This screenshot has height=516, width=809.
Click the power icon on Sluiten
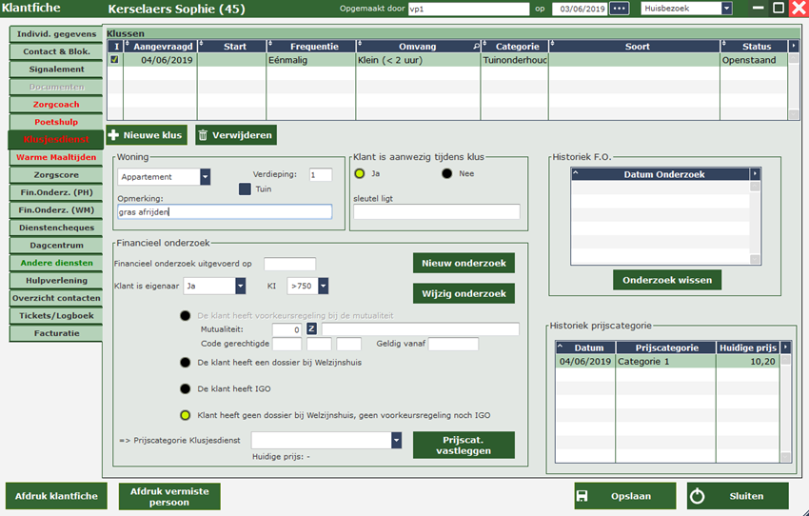click(697, 496)
